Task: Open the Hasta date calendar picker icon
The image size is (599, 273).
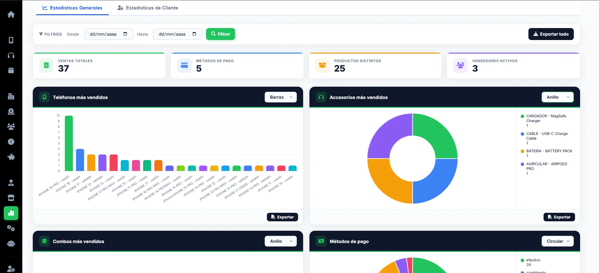Action: (194, 34)
